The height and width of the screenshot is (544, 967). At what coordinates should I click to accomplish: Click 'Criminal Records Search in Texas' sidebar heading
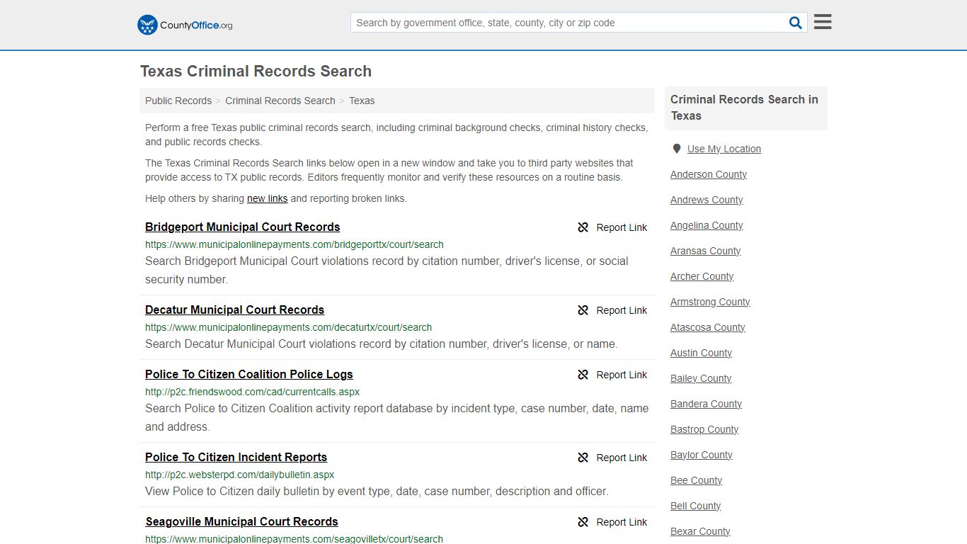coord(744,108)
